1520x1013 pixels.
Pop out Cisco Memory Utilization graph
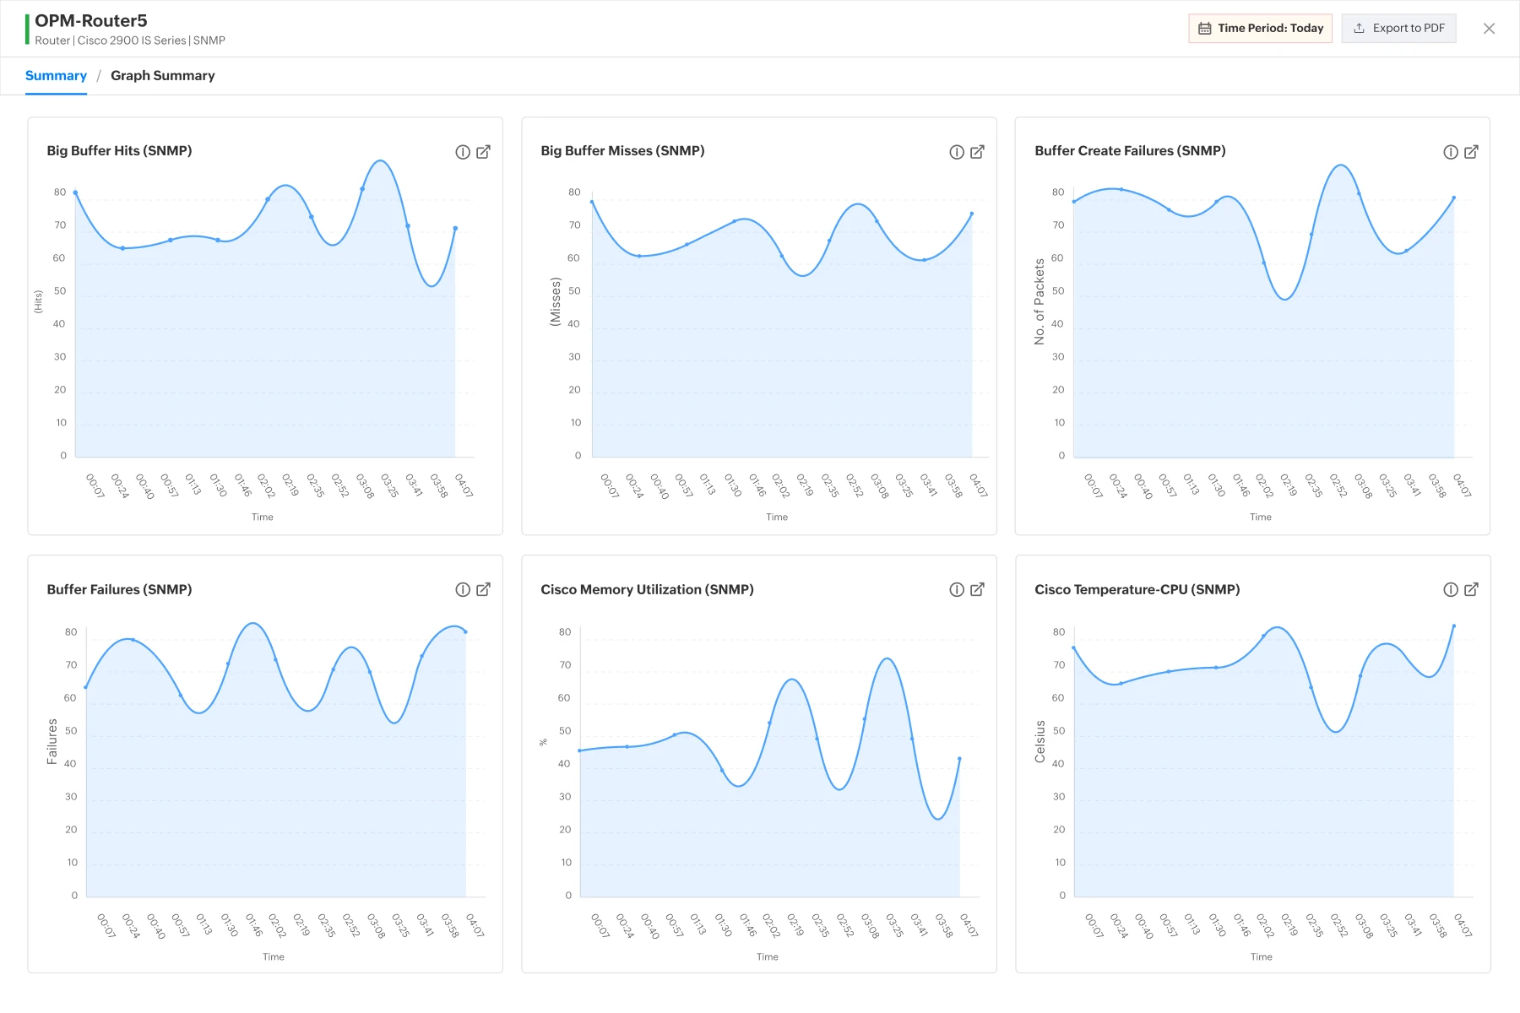click(x=977, y=590)
